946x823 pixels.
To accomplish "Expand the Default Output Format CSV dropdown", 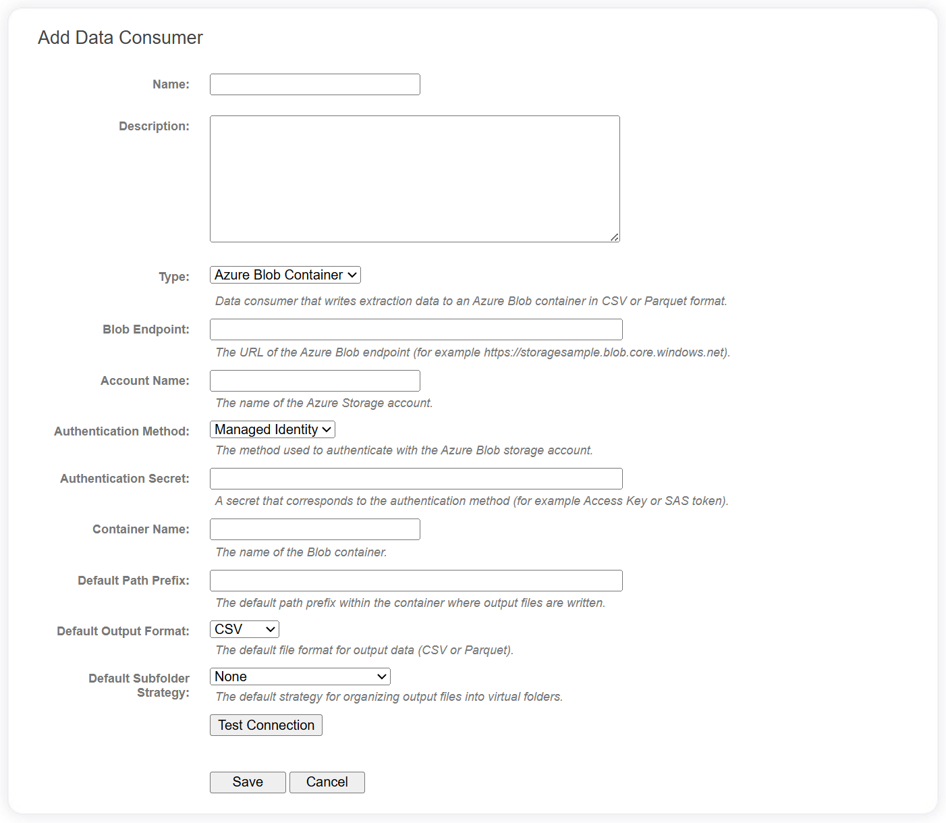I will [x=244, y=629].
